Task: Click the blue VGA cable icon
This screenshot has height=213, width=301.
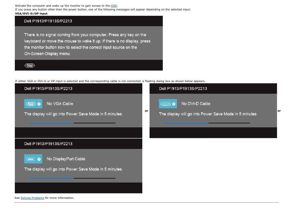Action: (x=33, y=104)
